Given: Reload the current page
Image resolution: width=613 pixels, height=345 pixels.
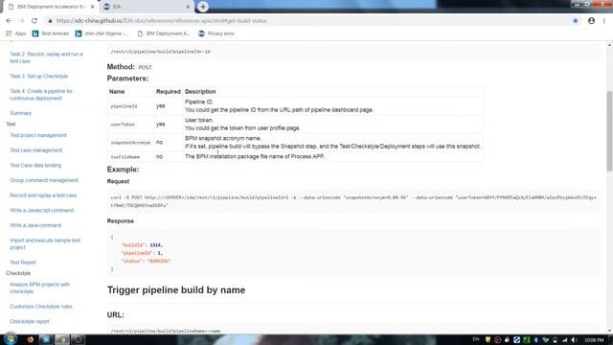Looking at the screenshot, I should tap(34, 21).
